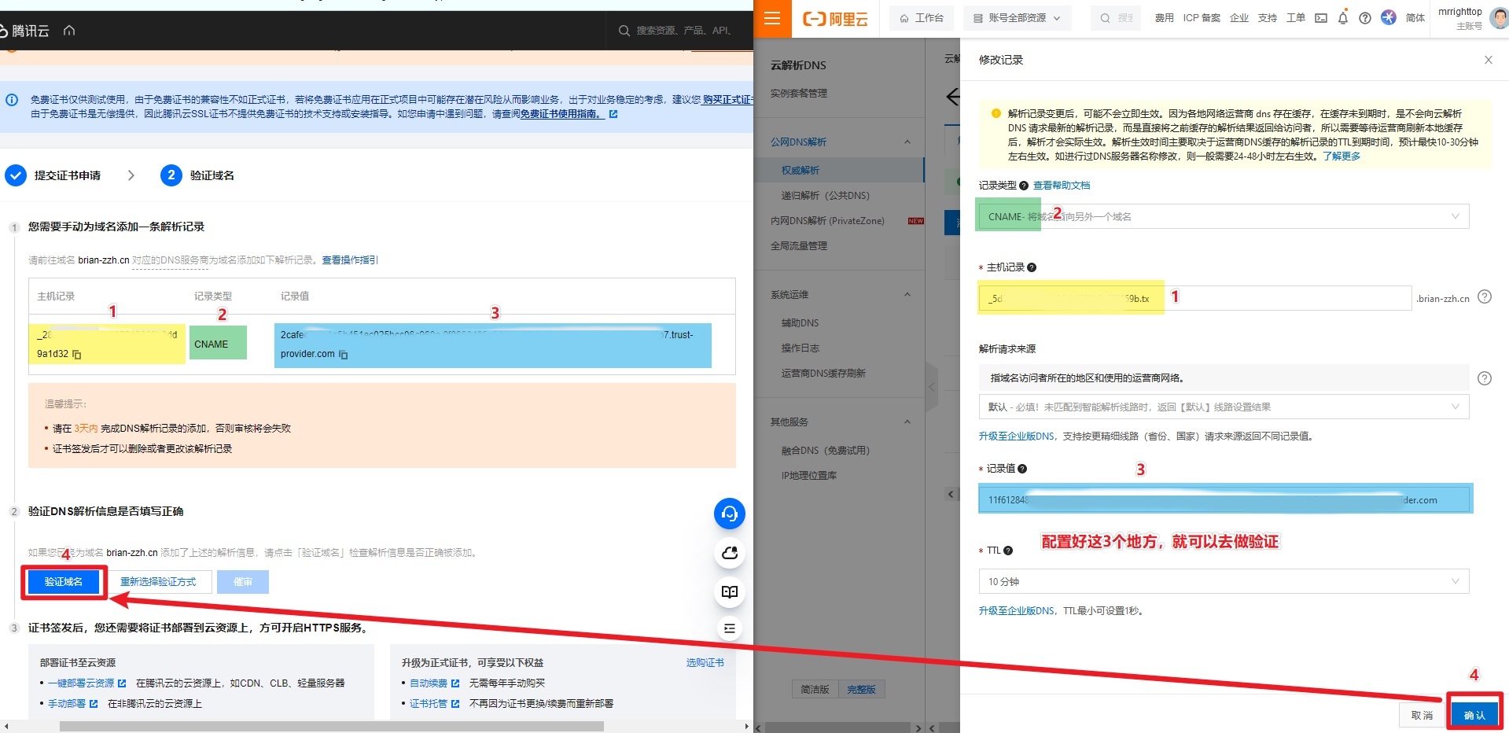Click help icon beside 记录值 label

pyautogui.click(x=1022, y=469)
